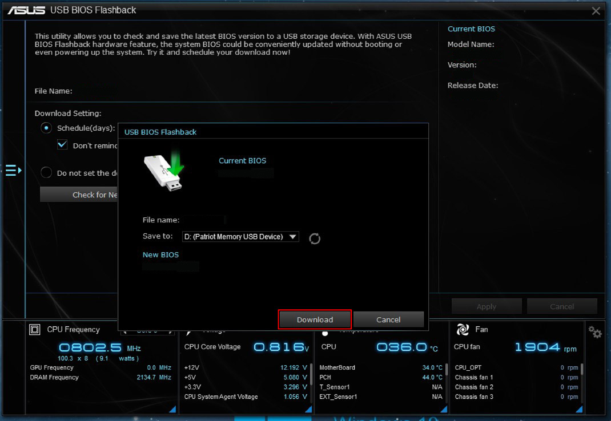Click the voltage list scrollbar
The width and height of the screenshot is (611, 421).
click(311, 374)
